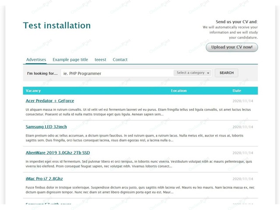The height and width of the screenshot is (210, 280).
Task: Click the date beside AlienWare 2019 listing
Action: tap(243, 153)
